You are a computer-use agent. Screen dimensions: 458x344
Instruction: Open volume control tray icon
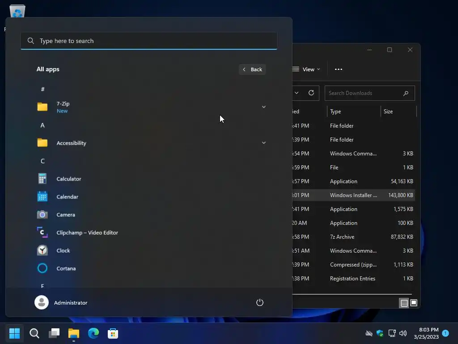[403, 333]
